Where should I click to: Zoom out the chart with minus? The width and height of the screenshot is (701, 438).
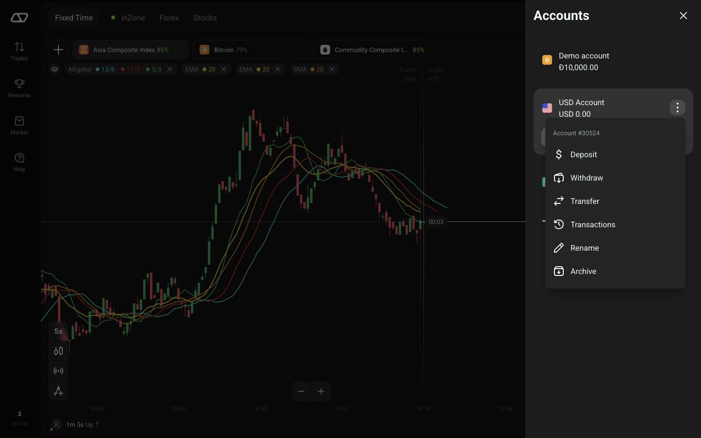(x=301, y=391)
